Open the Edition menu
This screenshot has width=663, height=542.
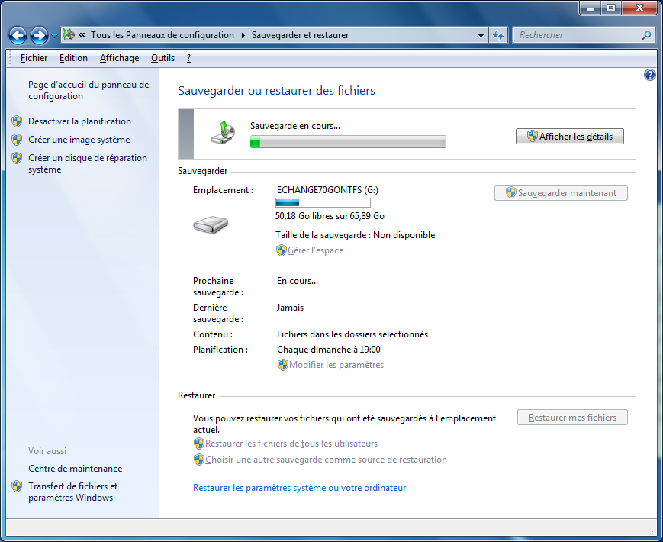pos(73,58)
